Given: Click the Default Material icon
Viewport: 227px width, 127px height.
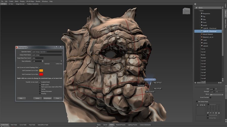Looking at the screenshot, I should point(202,34).
